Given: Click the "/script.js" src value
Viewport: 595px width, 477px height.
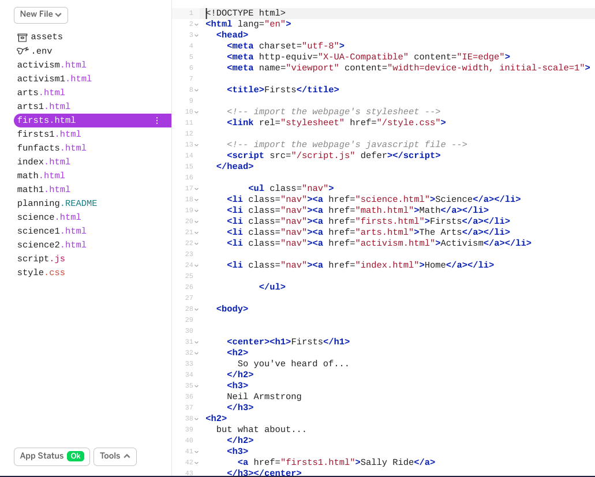Looking at the screenshot, I should pos(323,156).
